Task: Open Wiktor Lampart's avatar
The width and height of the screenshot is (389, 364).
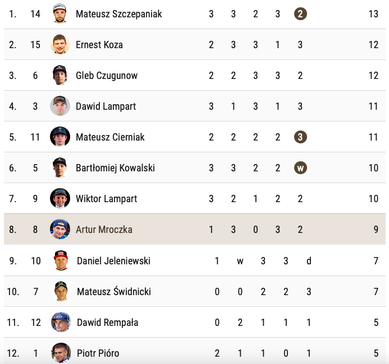Action: (60, 198)
